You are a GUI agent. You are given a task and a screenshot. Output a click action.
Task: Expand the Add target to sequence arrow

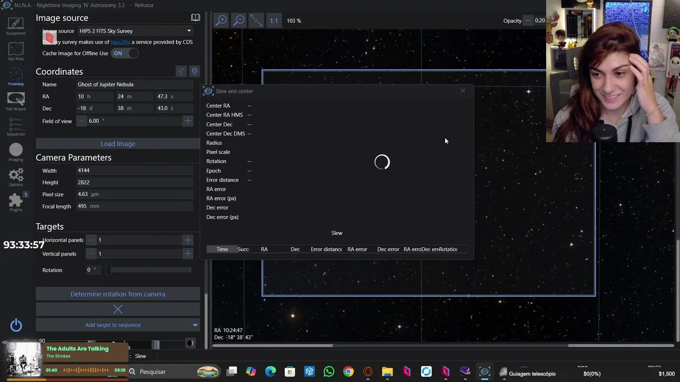click(195, 325)
